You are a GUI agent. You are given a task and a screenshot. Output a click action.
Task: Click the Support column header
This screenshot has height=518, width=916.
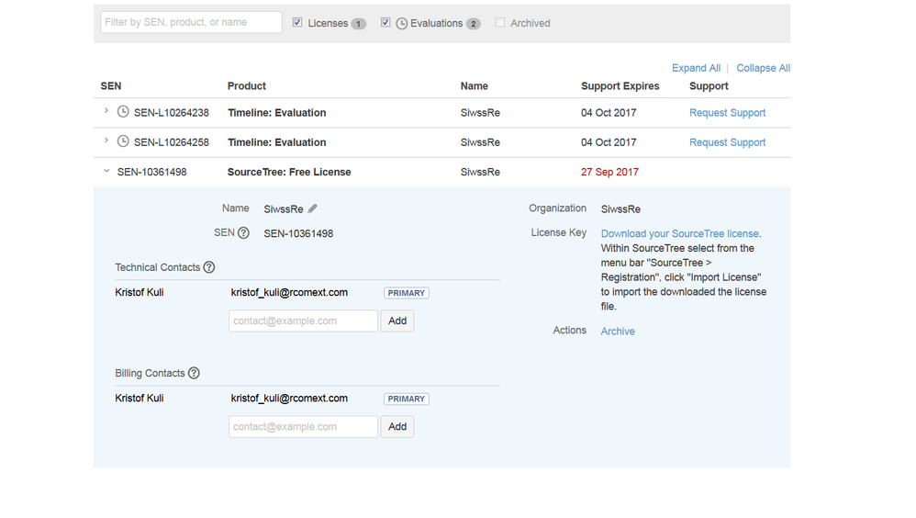[709, 86]
